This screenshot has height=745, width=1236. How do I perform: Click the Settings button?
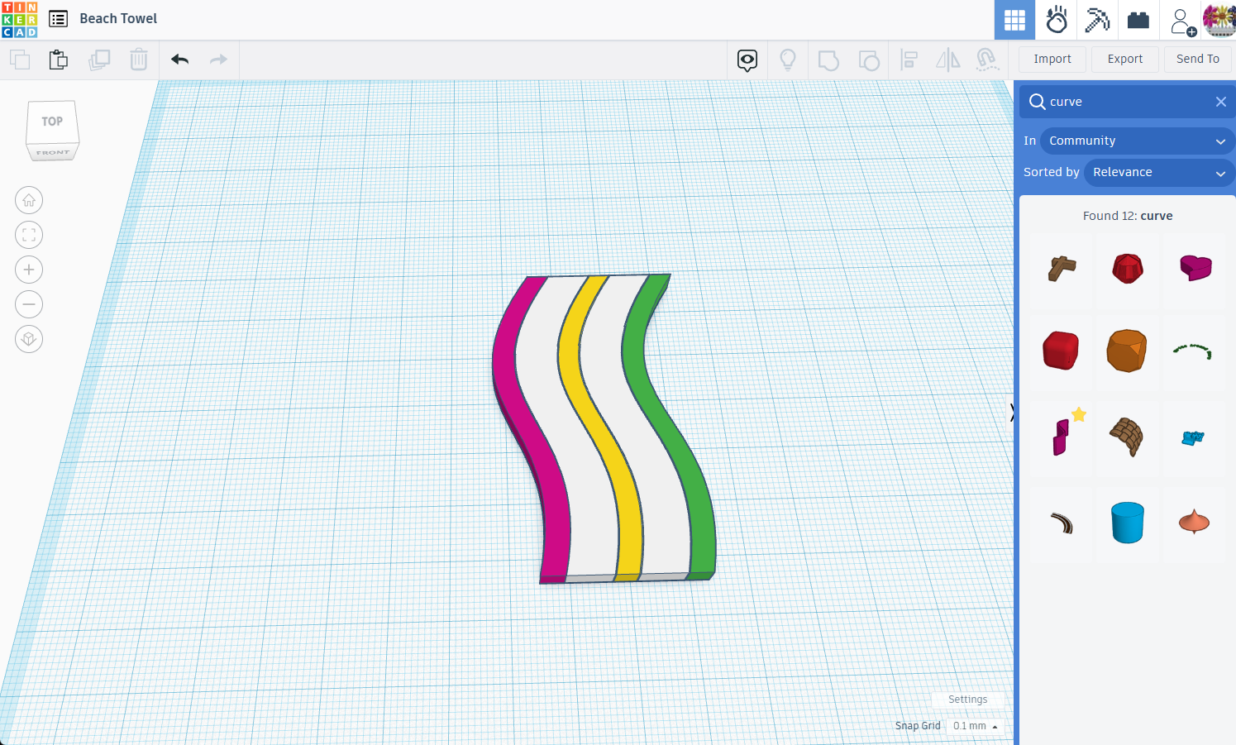click(967, 700)
